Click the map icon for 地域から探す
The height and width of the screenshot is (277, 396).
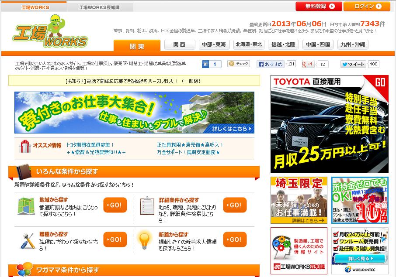[26, 206]
